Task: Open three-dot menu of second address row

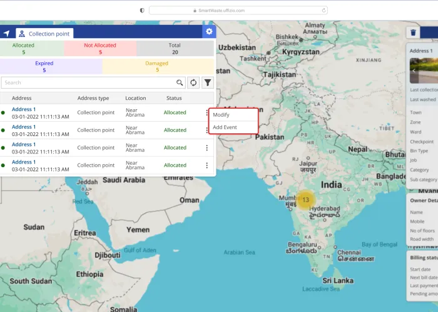Action: (x=206, y=130)
